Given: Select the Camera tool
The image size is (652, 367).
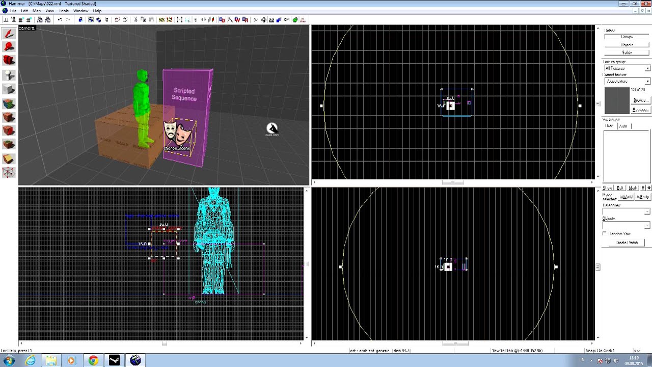Looking at the screenshot, I should tap(9, 60).
